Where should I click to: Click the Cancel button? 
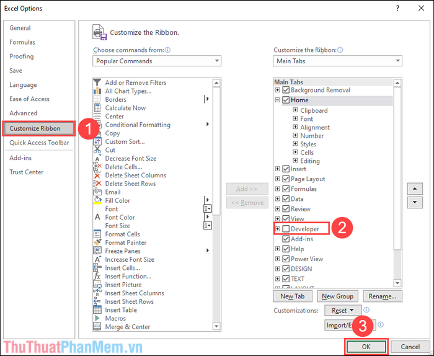point(410,347)
